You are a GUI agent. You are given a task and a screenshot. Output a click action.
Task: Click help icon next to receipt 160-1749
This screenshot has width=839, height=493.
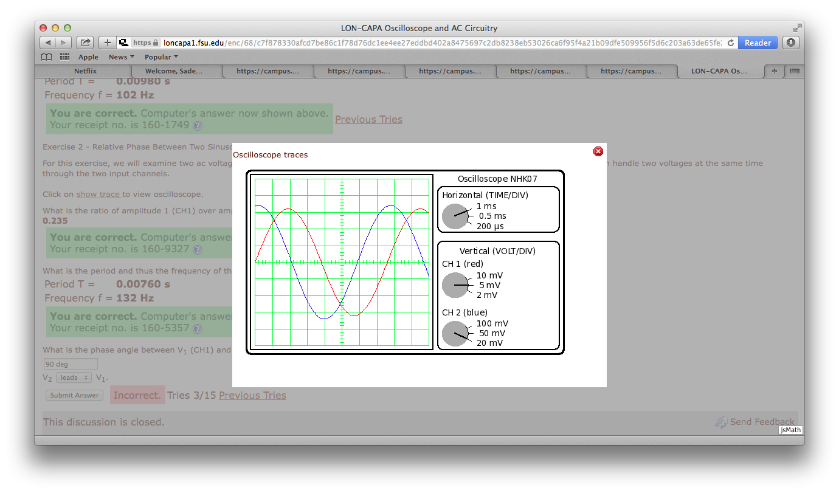coord(198,126)
